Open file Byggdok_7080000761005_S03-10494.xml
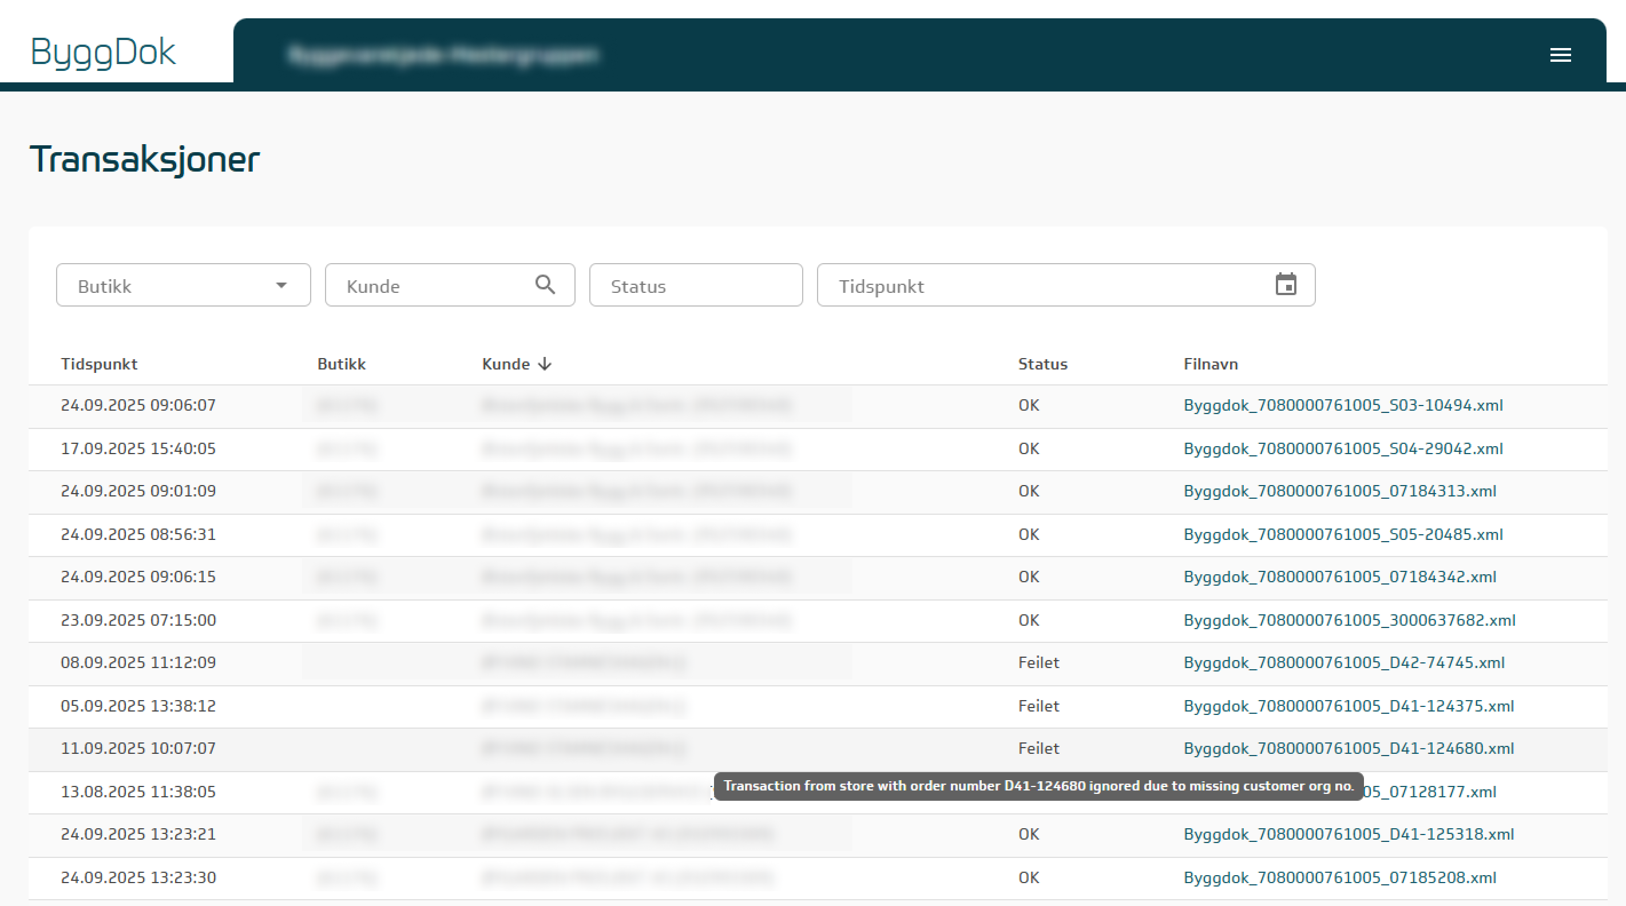This screenshot has height=906, width=1626. pyautogui.click(x=1343, y=405)
